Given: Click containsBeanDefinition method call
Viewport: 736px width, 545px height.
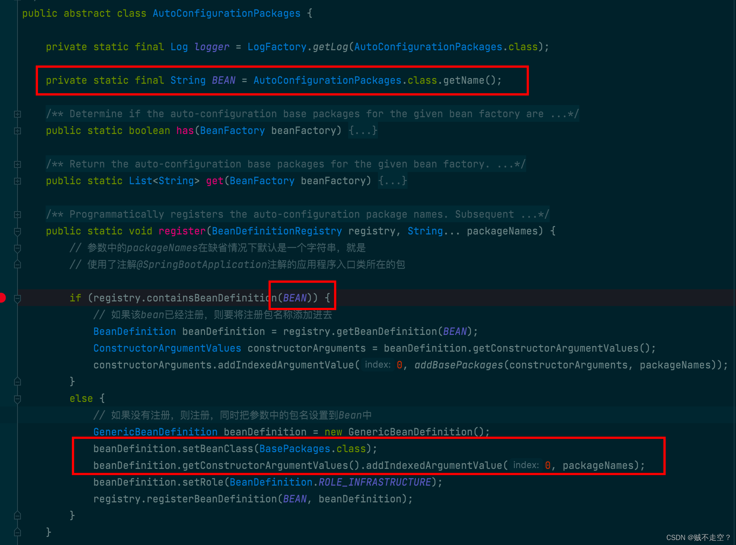Looking at the screenshot, I should coord(212,298).
